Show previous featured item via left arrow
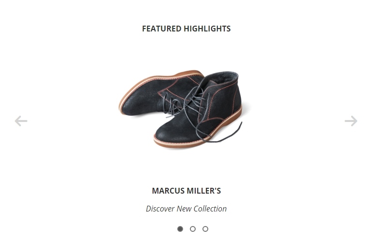The height and width of the screenshot is (242, 372). [x=21, y=121]
